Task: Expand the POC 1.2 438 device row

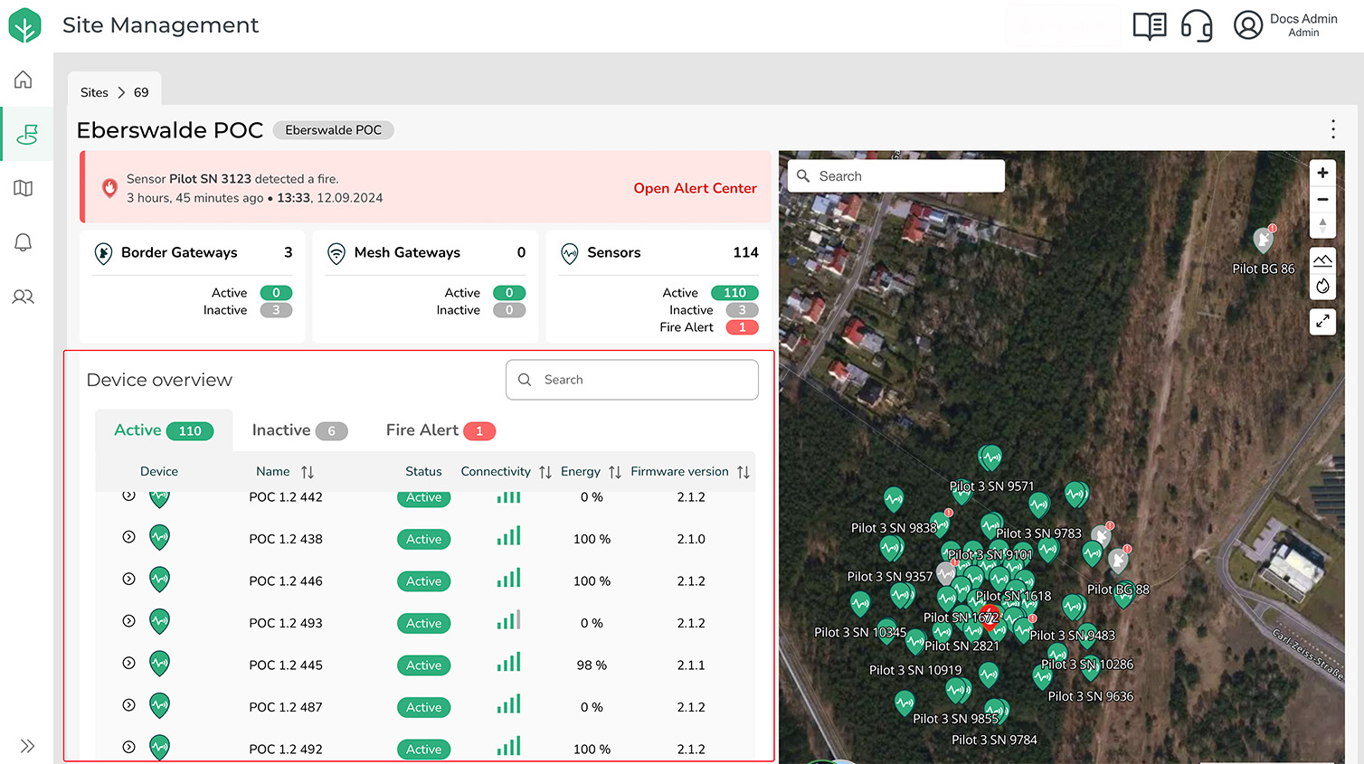Action: click(129, 537)
